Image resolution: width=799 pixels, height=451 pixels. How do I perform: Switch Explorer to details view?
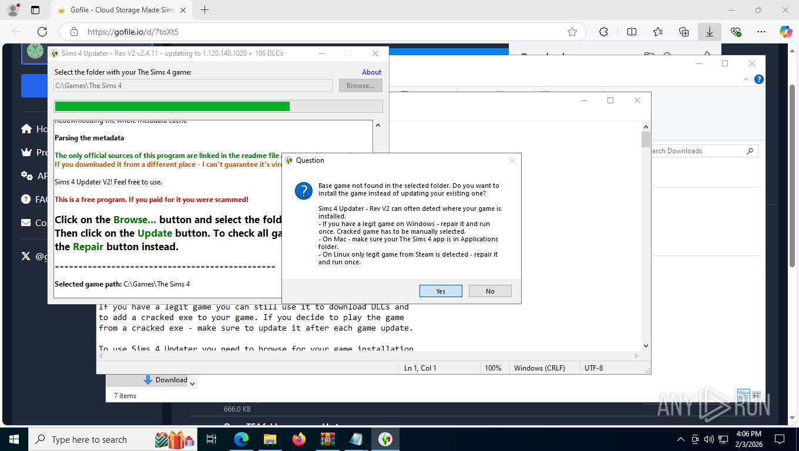point(744,396)
